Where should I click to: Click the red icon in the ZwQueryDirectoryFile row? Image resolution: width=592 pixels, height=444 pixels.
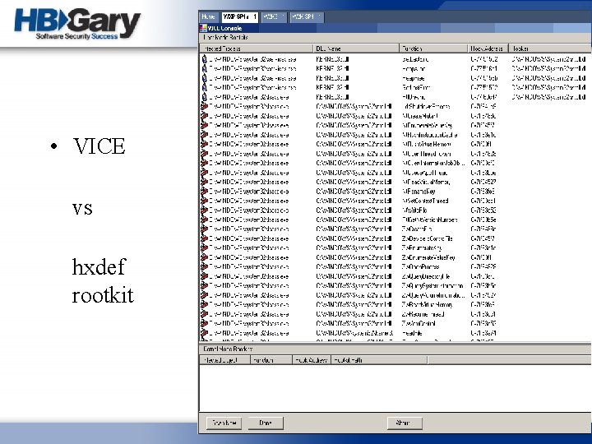[x=204, y=276]
